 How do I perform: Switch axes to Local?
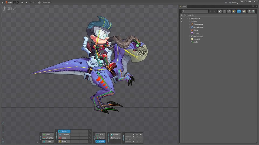pos(100,135)
